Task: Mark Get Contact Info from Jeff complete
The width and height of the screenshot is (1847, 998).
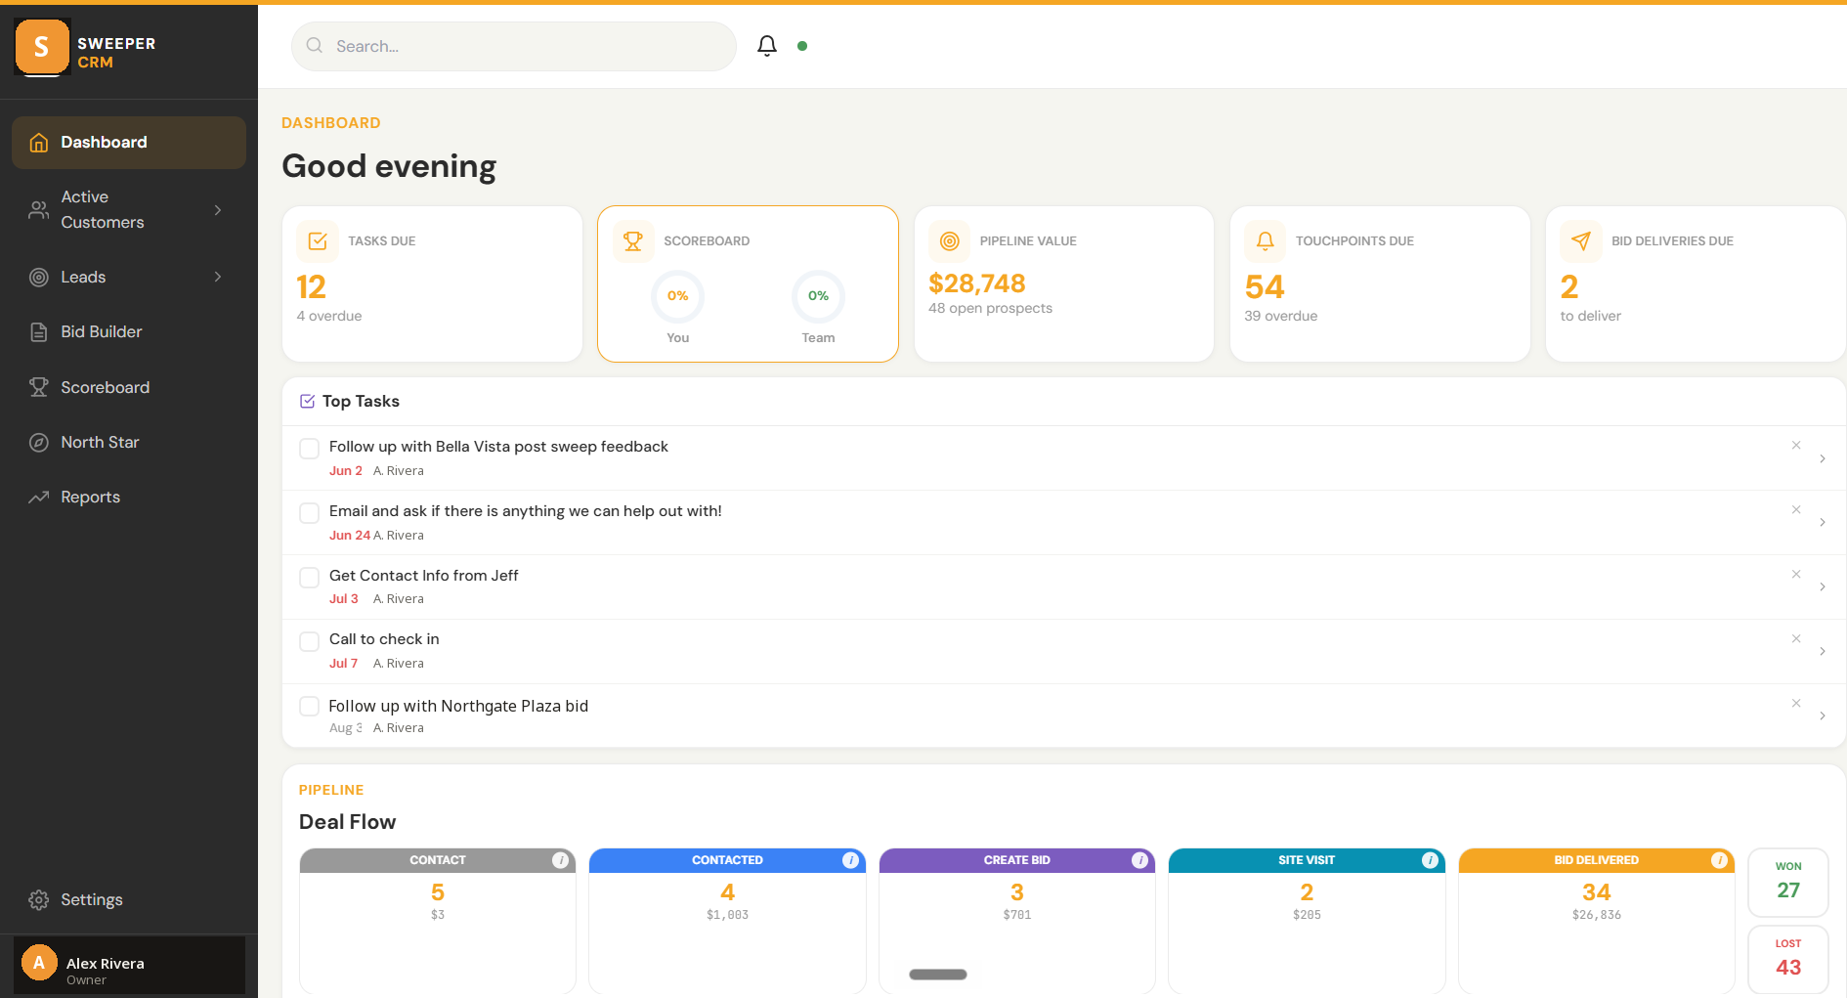Action: pyautogui.click(x=309, y=578)
